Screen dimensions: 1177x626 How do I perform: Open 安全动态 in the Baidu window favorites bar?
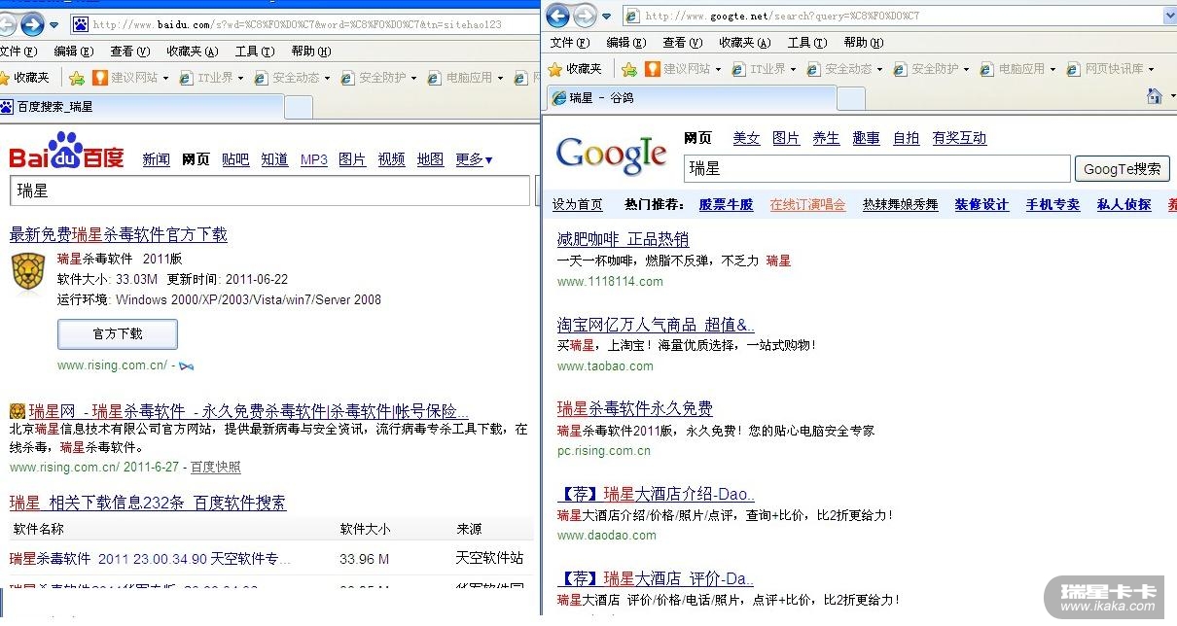[293, 78]
